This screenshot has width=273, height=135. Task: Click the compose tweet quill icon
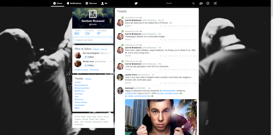click(215, 3)
